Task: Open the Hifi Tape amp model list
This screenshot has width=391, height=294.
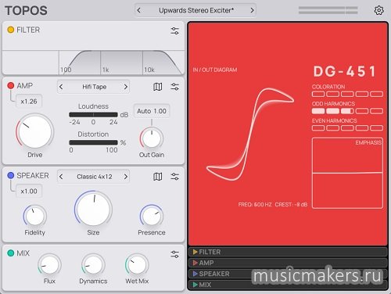Action: point(94,87)
